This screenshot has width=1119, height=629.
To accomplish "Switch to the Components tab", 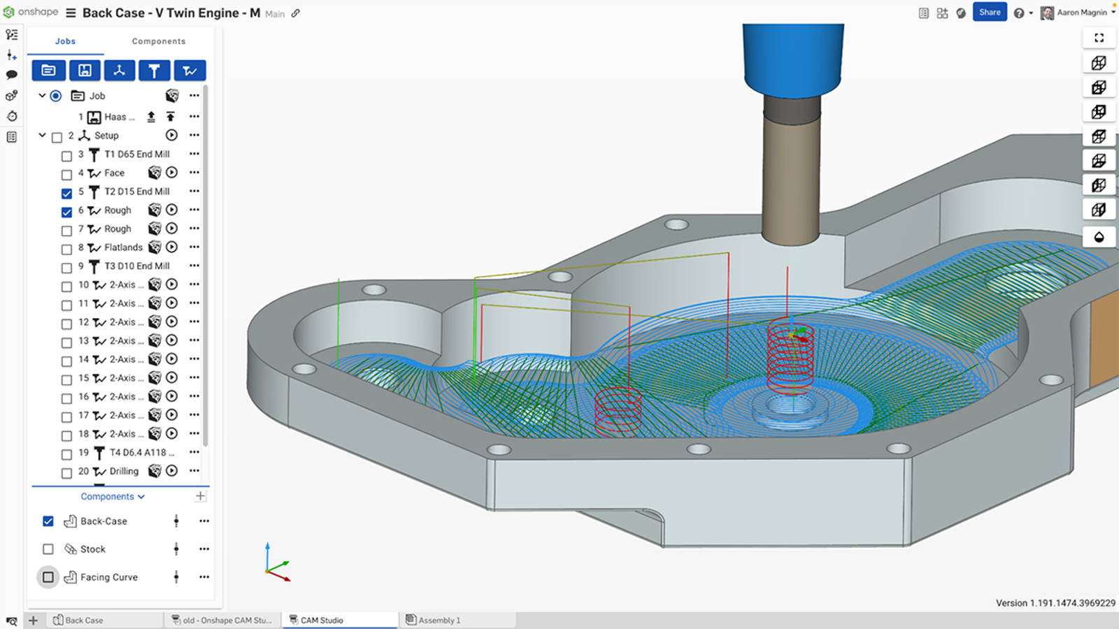I will tap(159, 41).
